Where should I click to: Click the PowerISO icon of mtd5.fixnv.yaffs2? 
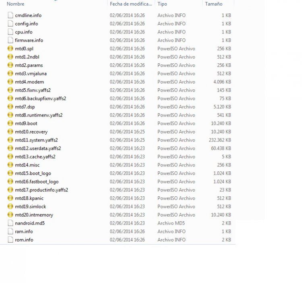10,90
